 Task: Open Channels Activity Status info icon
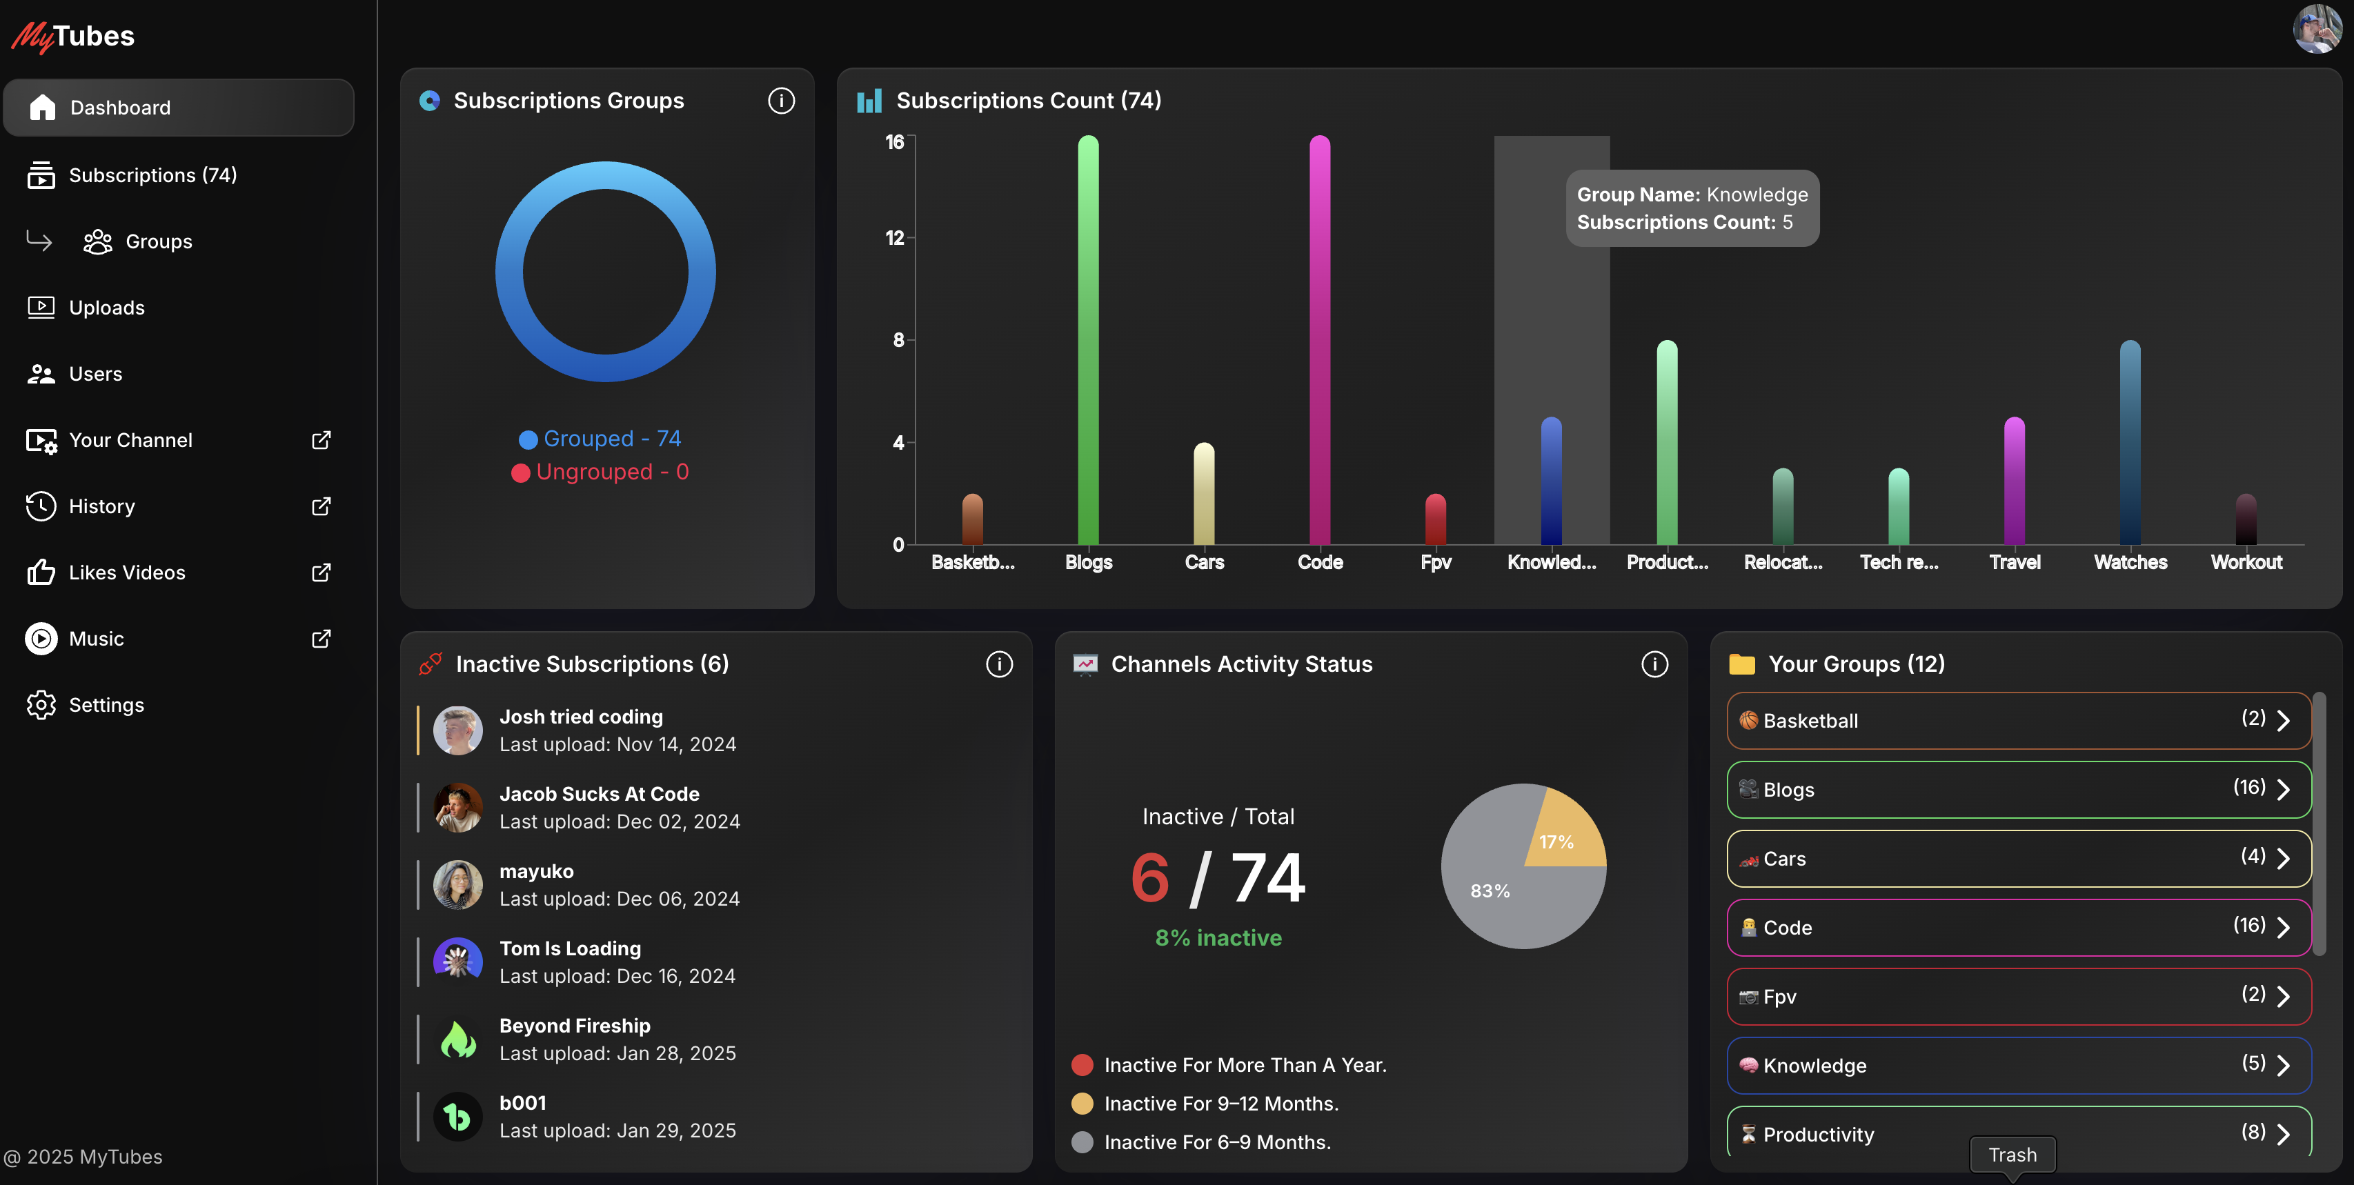(1654, 664)
